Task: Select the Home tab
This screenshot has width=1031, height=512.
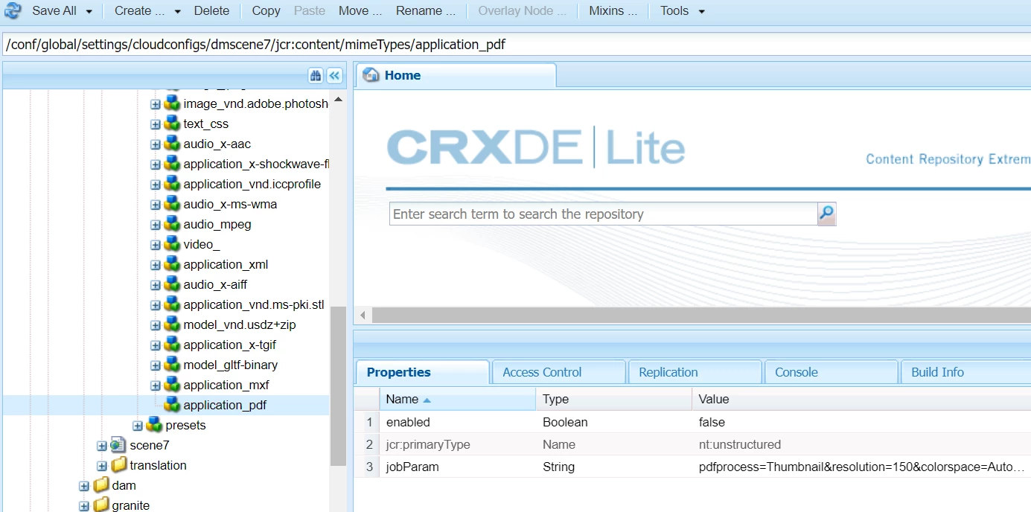Action: tap(456, 75)
